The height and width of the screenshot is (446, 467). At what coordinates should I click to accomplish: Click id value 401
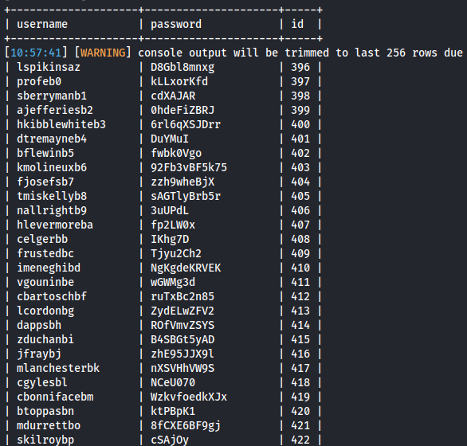[x=300, y=139]
